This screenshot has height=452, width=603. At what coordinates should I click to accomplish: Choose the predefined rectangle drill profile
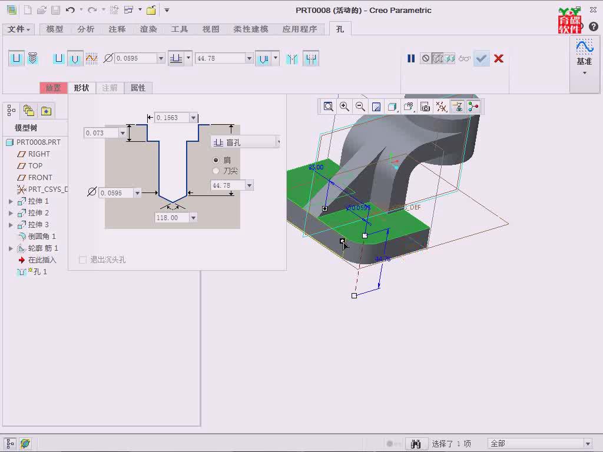coord(58,58)
